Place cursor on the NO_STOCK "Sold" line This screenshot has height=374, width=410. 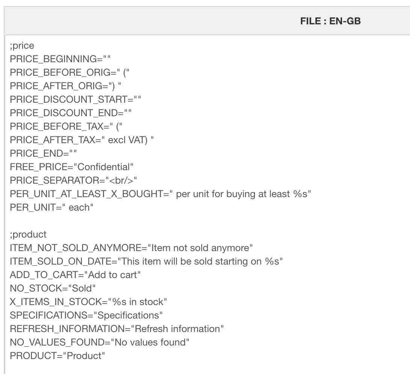(53, 289)
